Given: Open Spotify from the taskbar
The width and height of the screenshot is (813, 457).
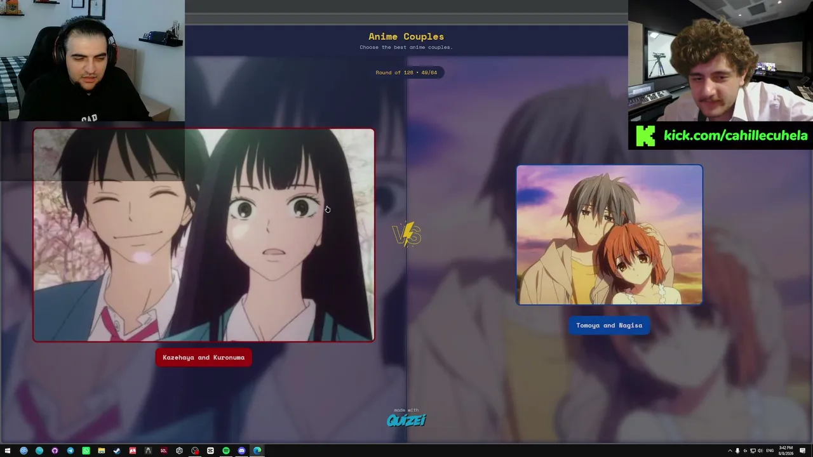Looking at the screenshot, I should [x=226, y=451].
